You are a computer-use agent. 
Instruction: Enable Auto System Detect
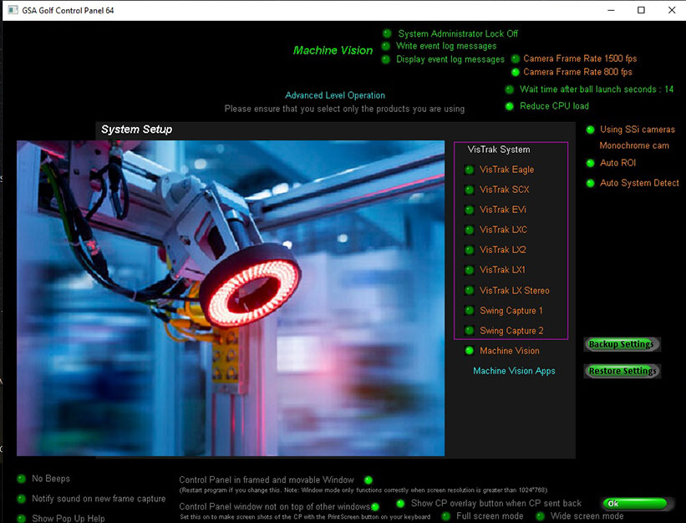coord(590,183)
